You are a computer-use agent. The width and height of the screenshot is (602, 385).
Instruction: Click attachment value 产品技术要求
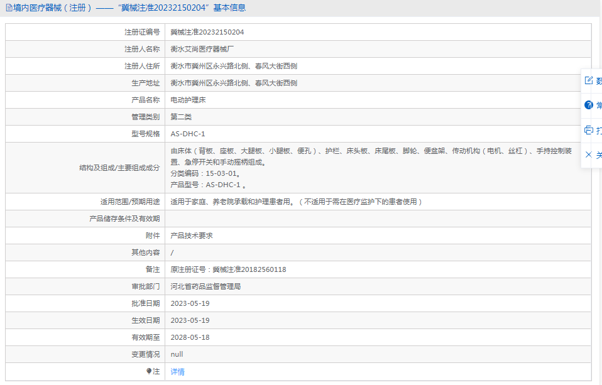tap(192, 236)
